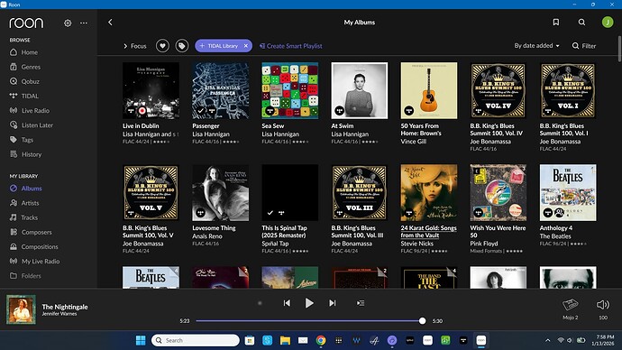Image resolution: width=622 pixels, height=350 pixels.
Task: Open the green J profile avatar
Action: 608,23
